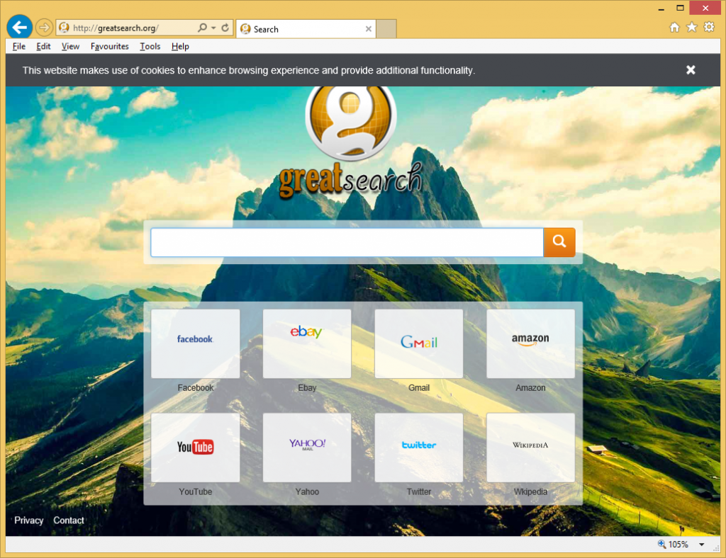Viewport: 726px width, 558px height.
Task: Open the View menu
Action: click(70, 46)
